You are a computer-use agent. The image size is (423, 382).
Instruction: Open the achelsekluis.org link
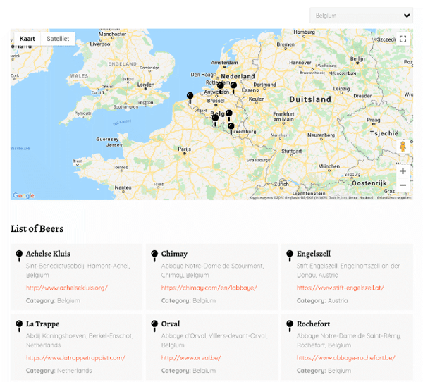(x=67, y=288)
